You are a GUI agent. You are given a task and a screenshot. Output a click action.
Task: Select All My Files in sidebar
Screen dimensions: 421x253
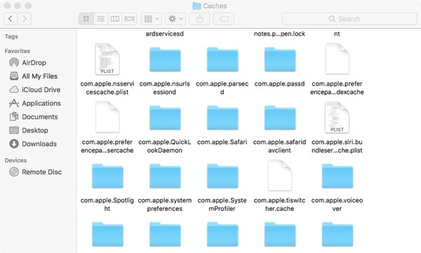point(34,76)
